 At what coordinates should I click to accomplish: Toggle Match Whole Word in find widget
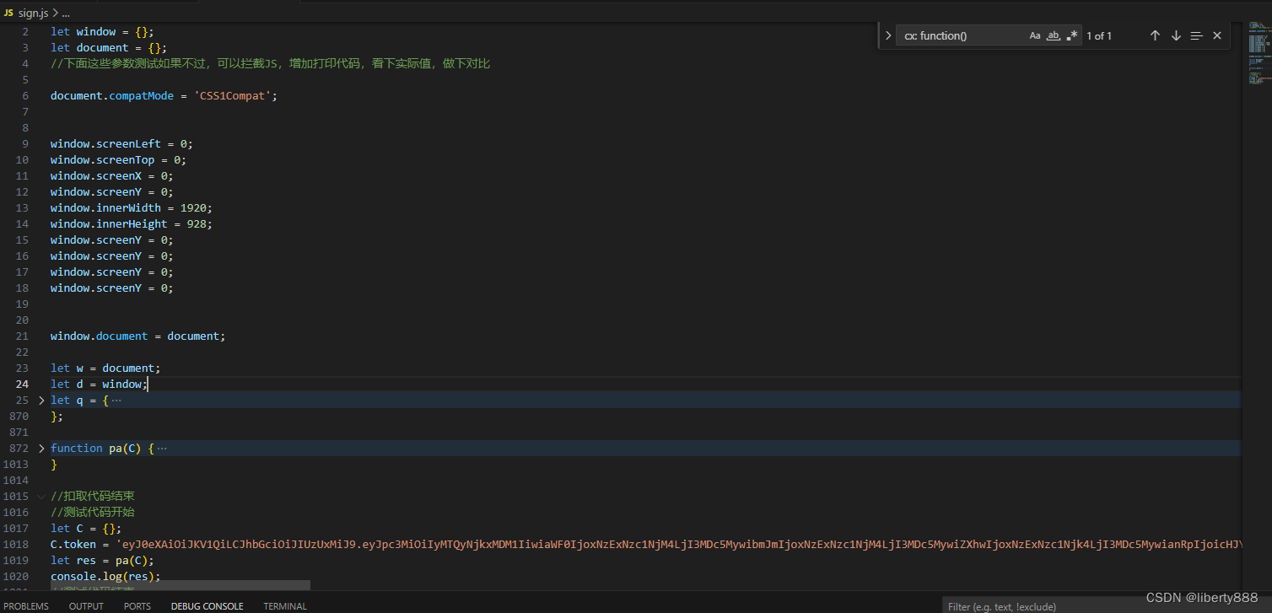pos(1054,35)
